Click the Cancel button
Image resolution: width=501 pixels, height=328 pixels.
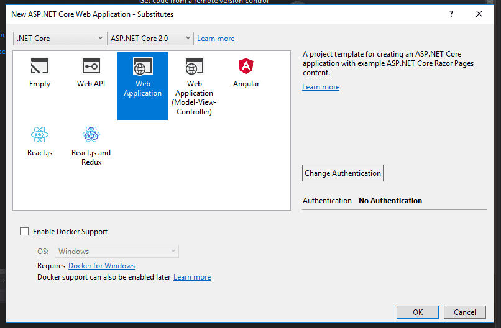coord(464,312)
